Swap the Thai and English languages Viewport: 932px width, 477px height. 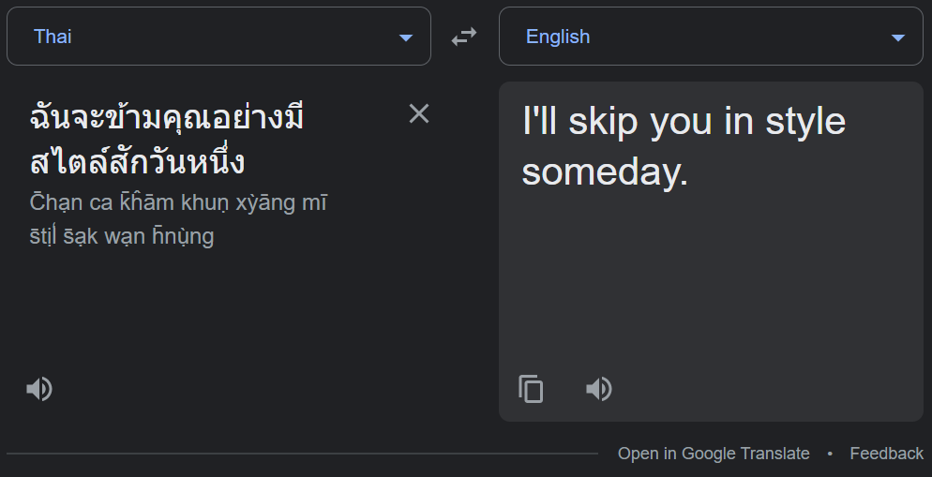click(464, 37)
